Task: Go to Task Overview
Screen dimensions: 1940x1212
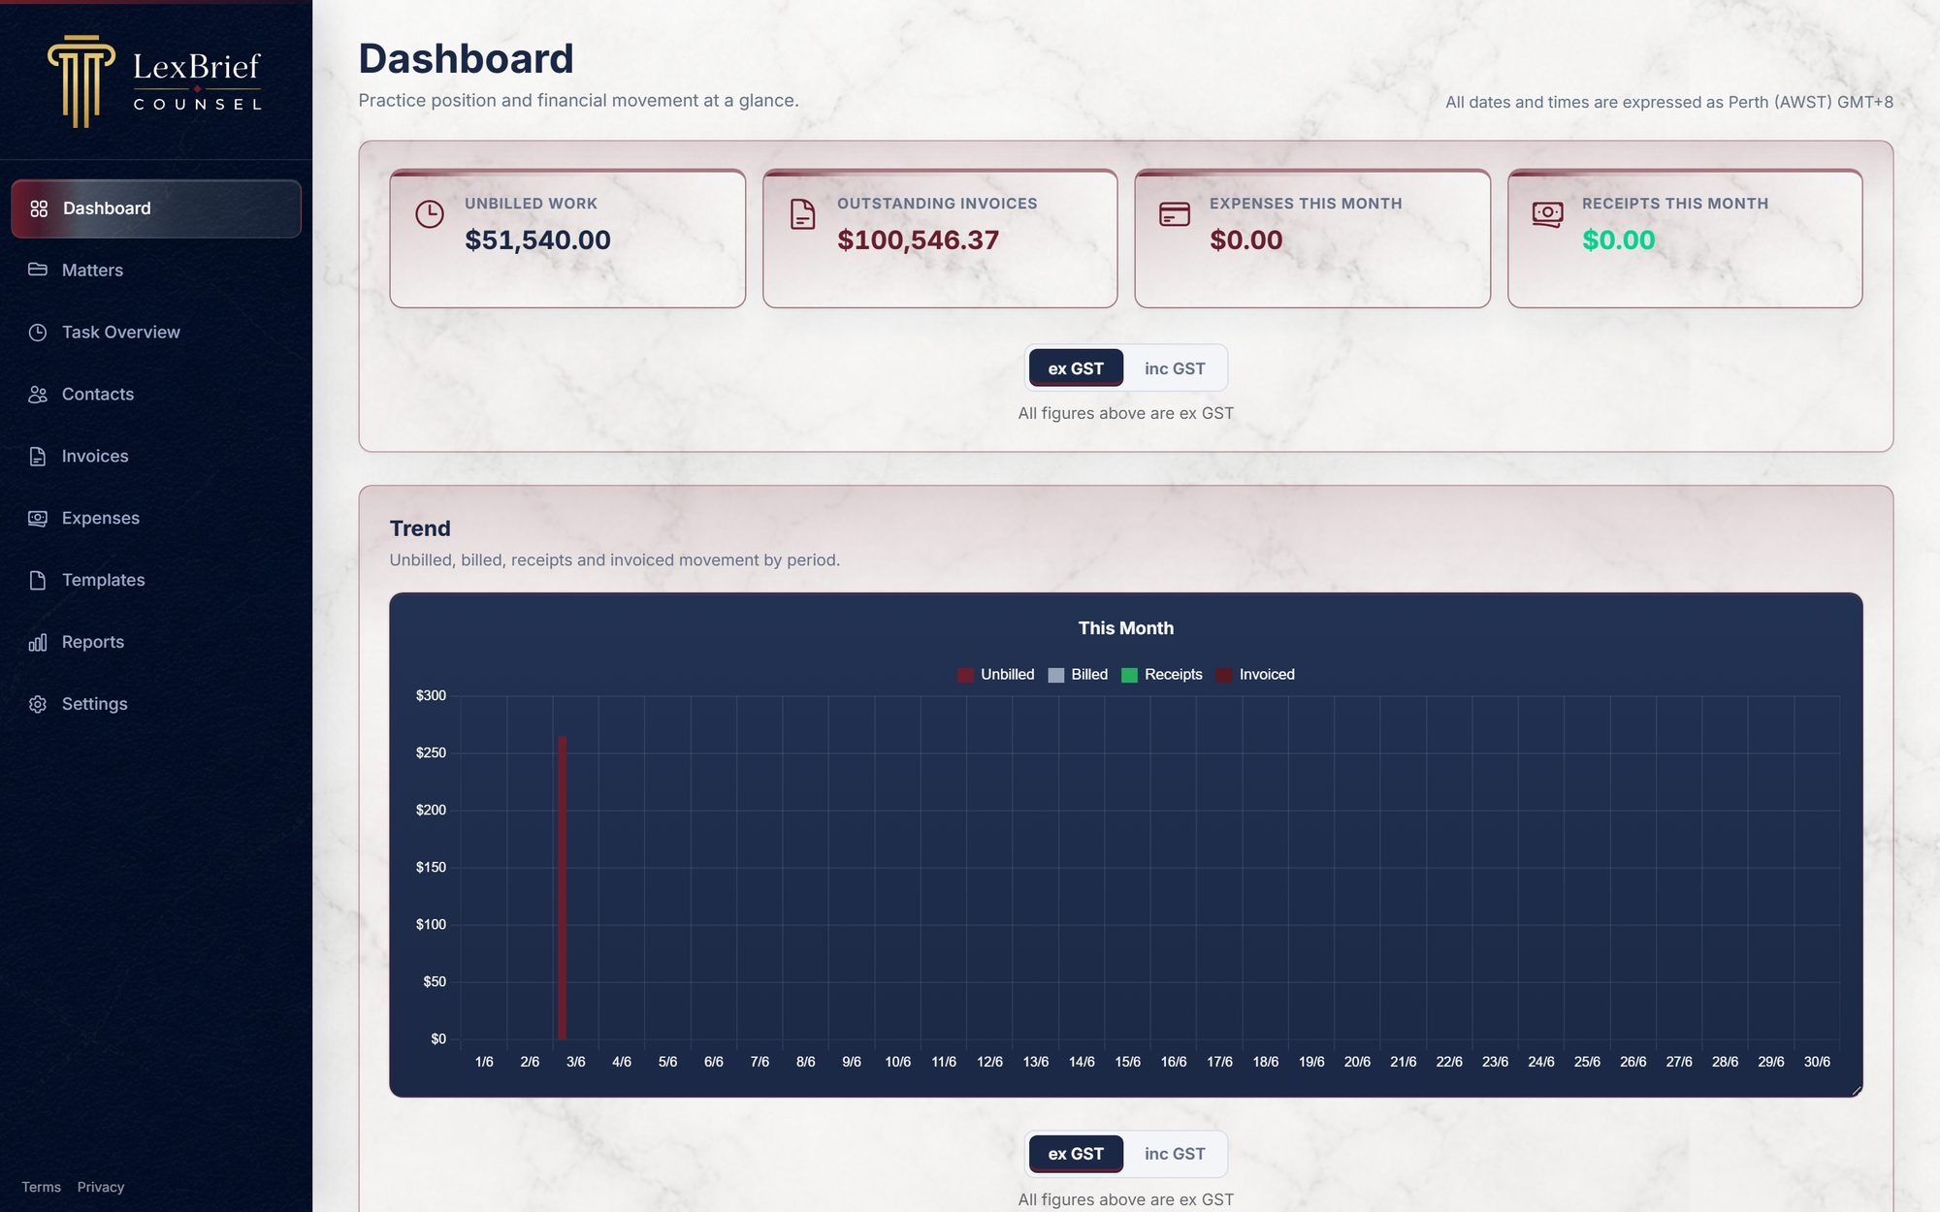Action: click(156, 333)
